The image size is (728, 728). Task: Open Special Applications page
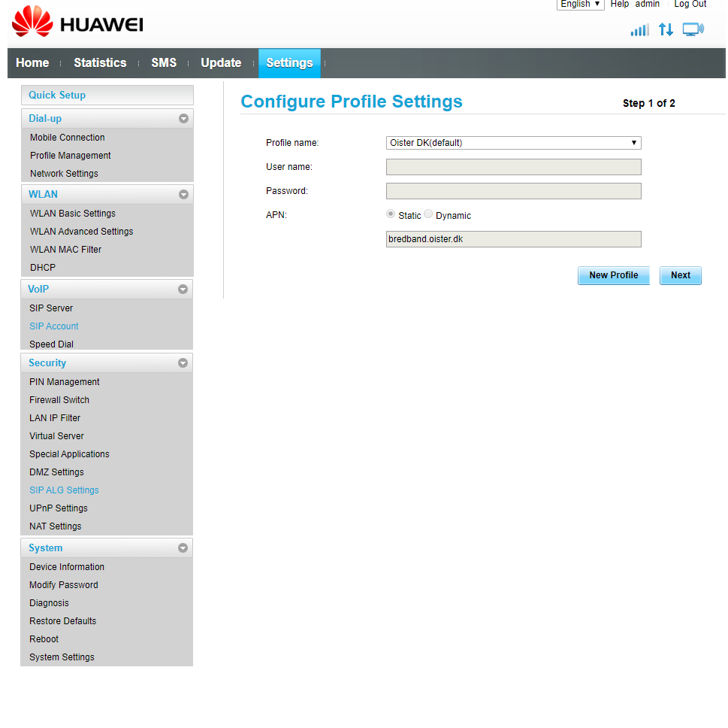point(69,454)
